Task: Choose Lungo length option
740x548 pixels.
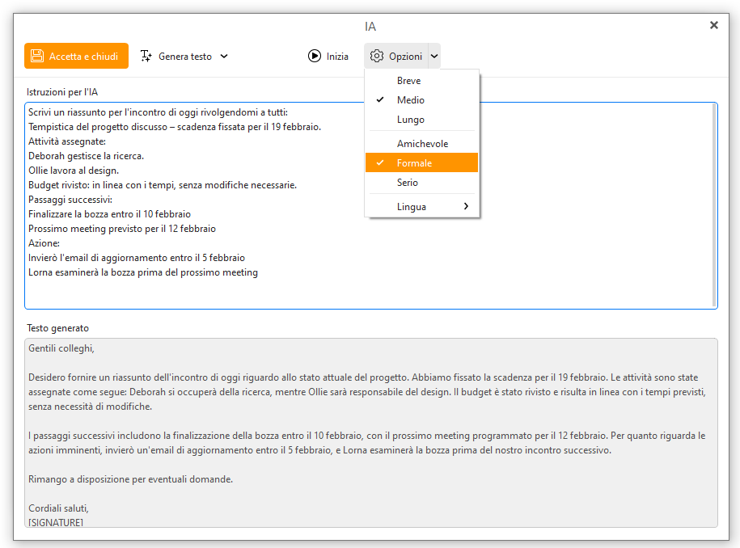Action: click(x=422, y=120)
